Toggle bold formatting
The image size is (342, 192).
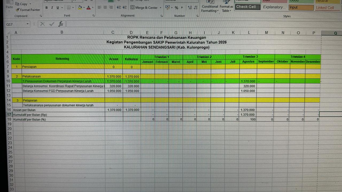(x=46, y=8)
